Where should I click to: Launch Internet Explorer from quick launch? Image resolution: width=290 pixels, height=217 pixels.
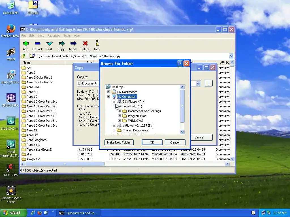(33, 213)
